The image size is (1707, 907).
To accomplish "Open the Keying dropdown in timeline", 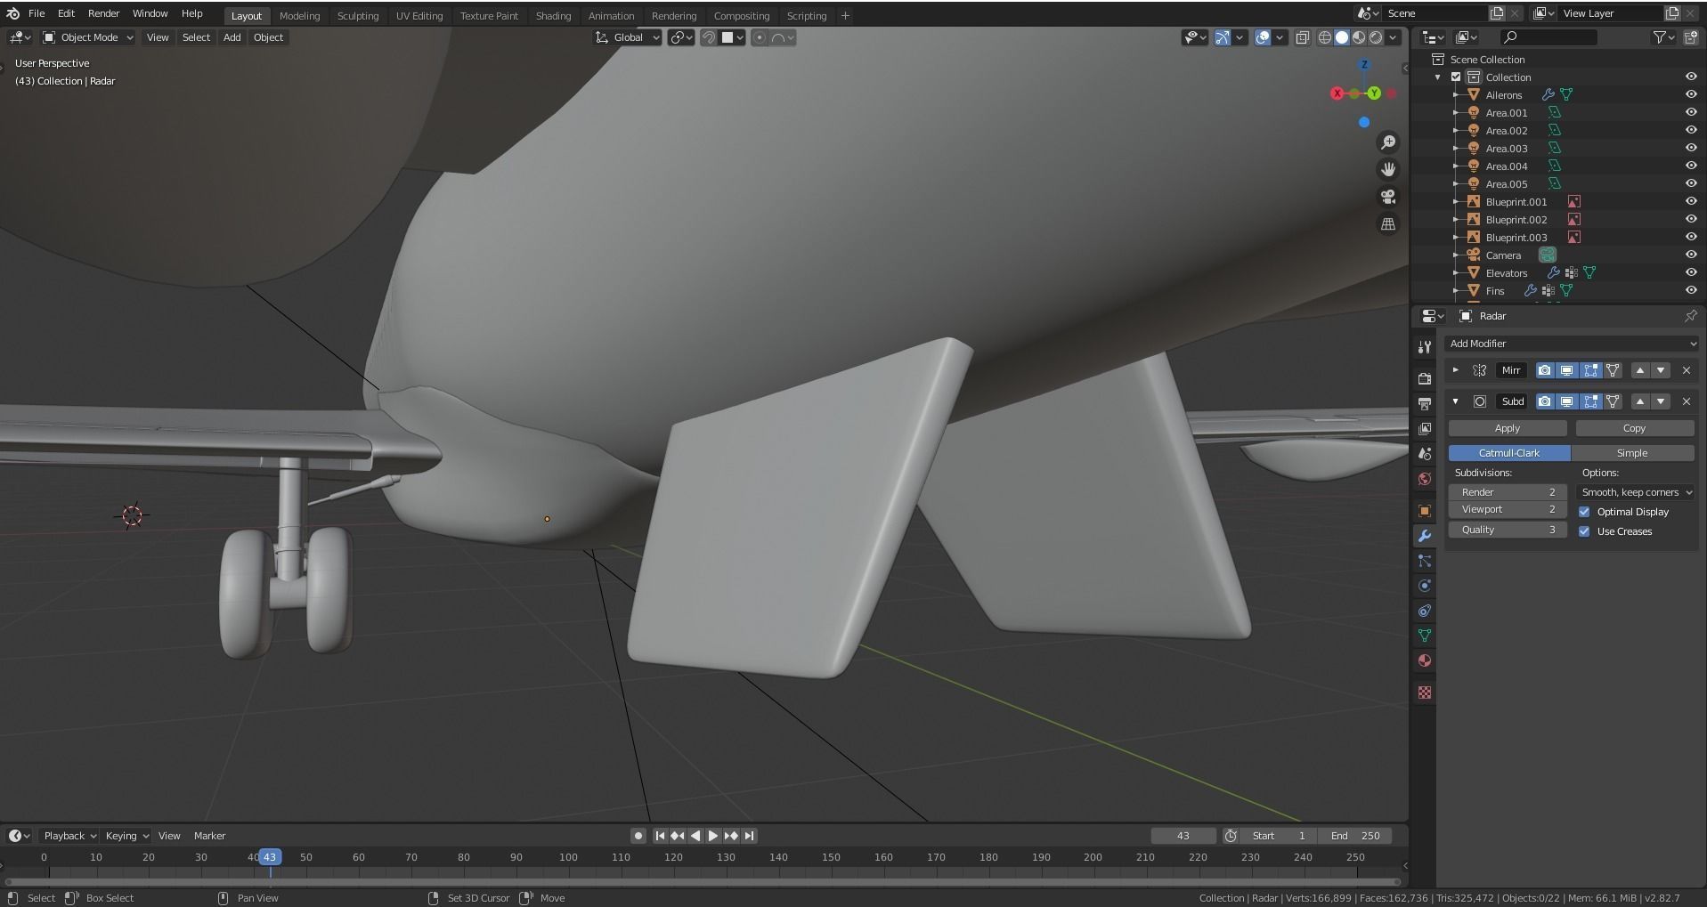I will 126,836.
